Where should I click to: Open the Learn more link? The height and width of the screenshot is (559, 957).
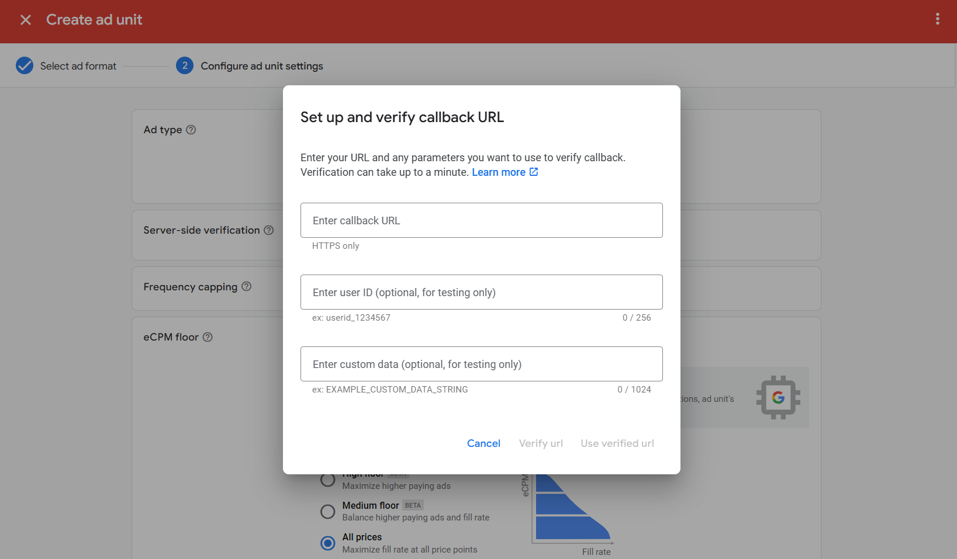tap(498, 172)
